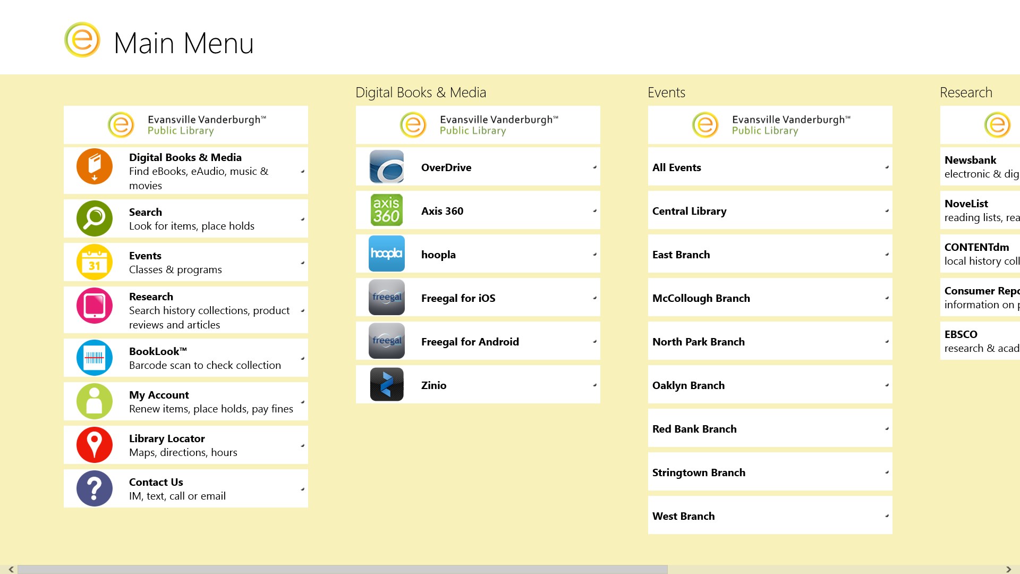This screenshot has height=574, width=1020.
Task: Open the yellow Events calendar icon
Action: (95, 262)
